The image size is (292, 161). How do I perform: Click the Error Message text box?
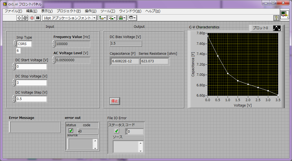click(x=35, y=127)
